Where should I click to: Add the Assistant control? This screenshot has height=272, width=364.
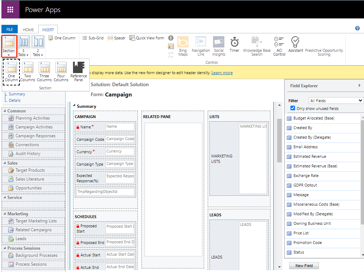click(296, 44)
